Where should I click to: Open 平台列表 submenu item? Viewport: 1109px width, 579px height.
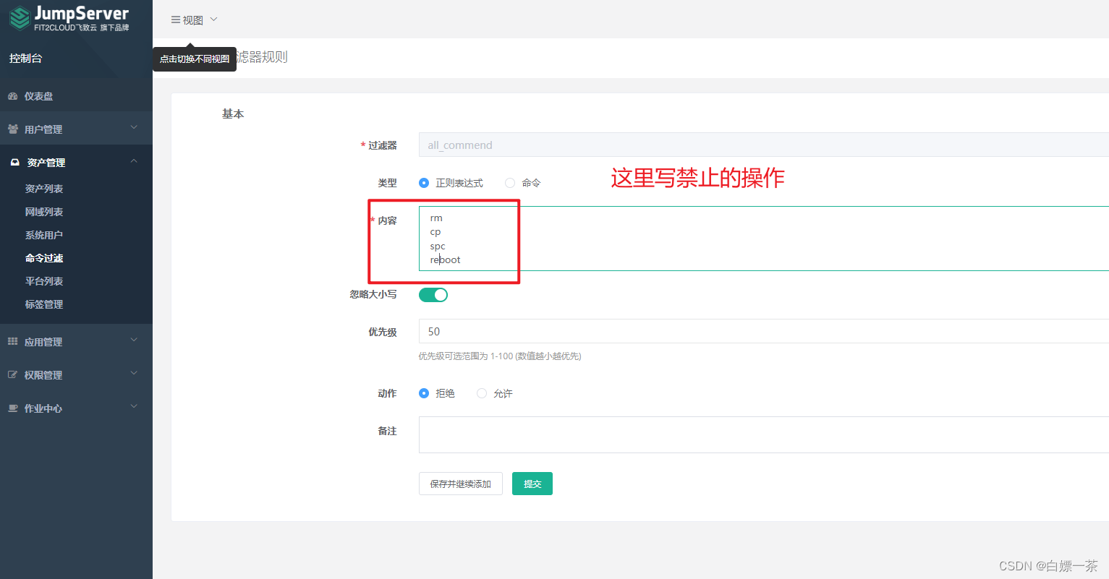point(44,281)
